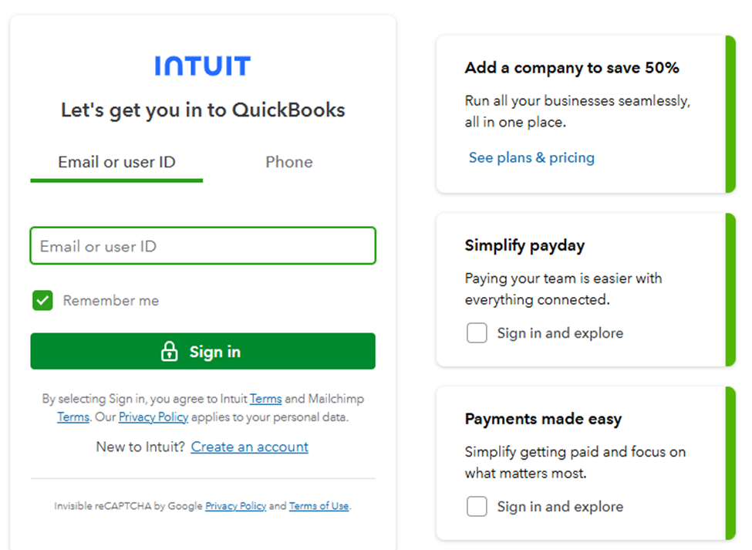
Task: Check Sign in and explore under Simplify payday
Action: 477,332
